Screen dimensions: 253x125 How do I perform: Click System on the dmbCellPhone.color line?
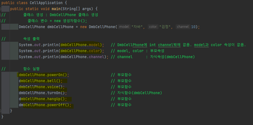[x=25, y=51]
